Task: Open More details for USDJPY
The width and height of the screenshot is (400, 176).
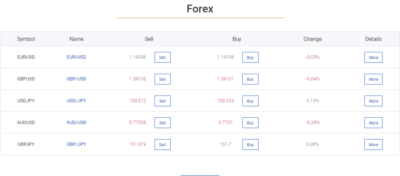Action: 373,101
